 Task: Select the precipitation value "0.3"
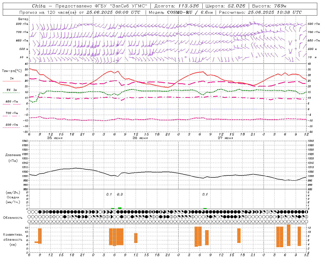[120, 194]
